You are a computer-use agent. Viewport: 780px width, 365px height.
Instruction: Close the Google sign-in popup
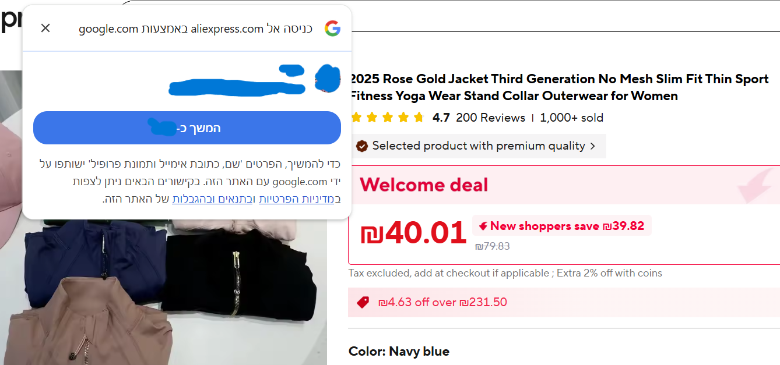click(x=45, y=28)
